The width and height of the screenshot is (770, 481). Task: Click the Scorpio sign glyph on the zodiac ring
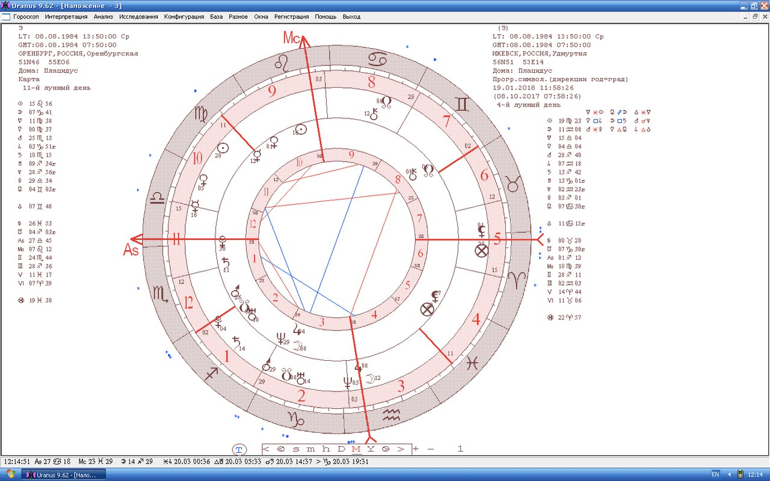point(161,293)
